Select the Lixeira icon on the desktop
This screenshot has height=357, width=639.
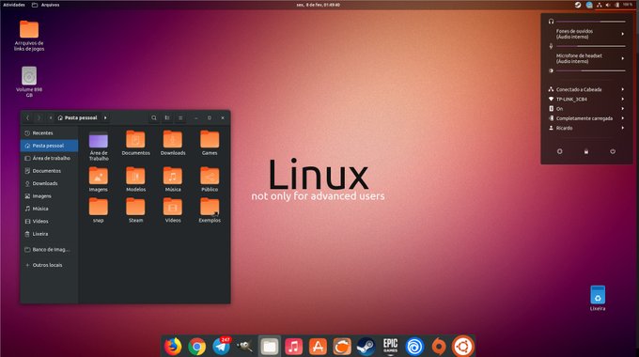click(x=598, y=298)
